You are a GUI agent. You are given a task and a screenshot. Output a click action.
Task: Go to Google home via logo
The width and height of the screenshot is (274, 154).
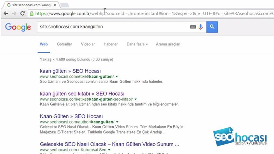pyautogui.click(x=18, y=27)
